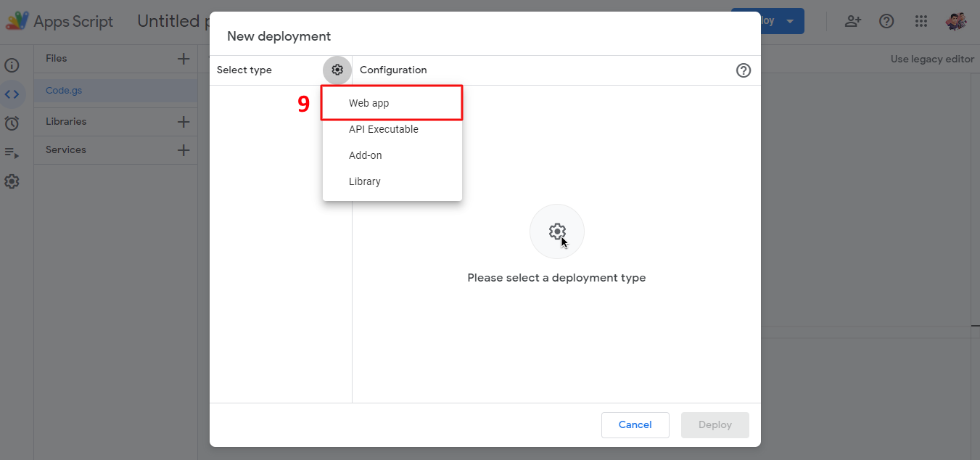
Task: Open Project Settings gear in left sidebar
Action: (12, 181)
